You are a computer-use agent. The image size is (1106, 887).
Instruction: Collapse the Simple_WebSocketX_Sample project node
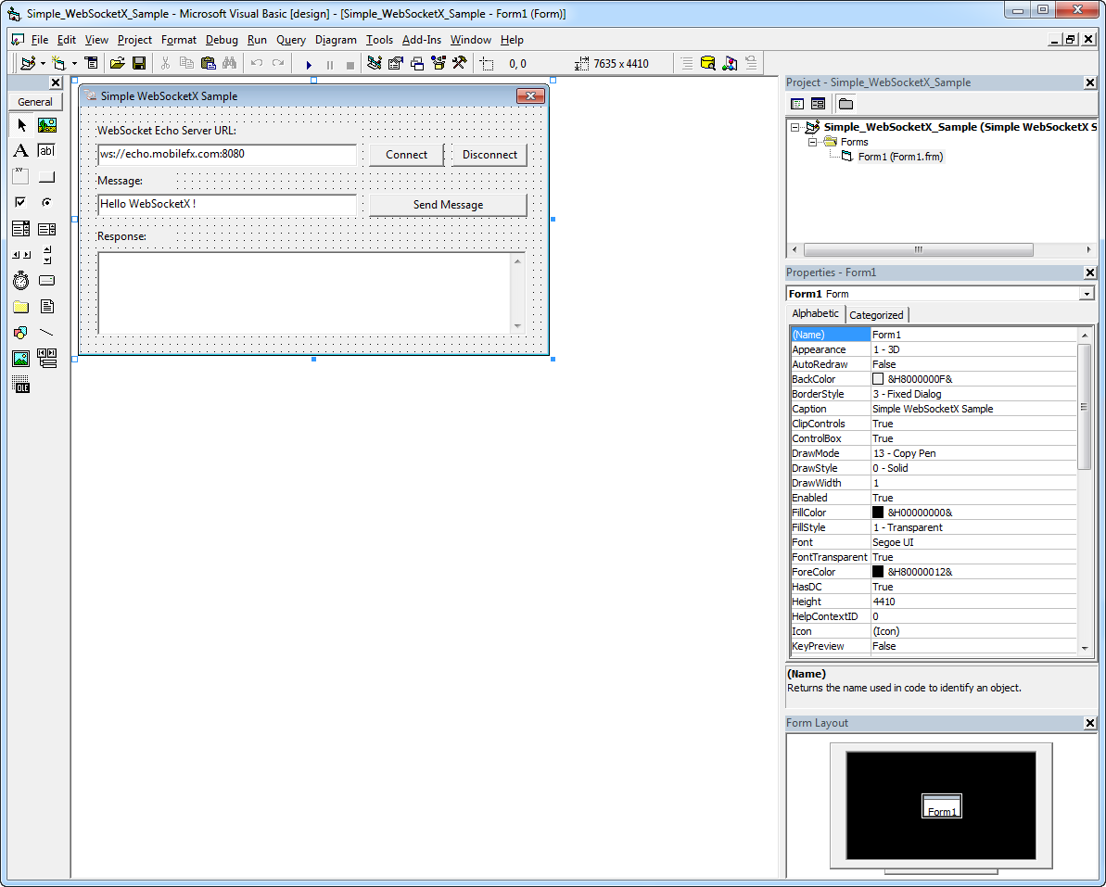tap(795, 128)
